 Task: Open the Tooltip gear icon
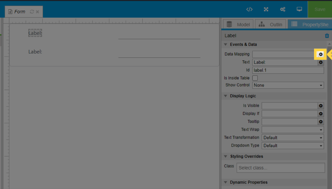[x=321, y=122]
